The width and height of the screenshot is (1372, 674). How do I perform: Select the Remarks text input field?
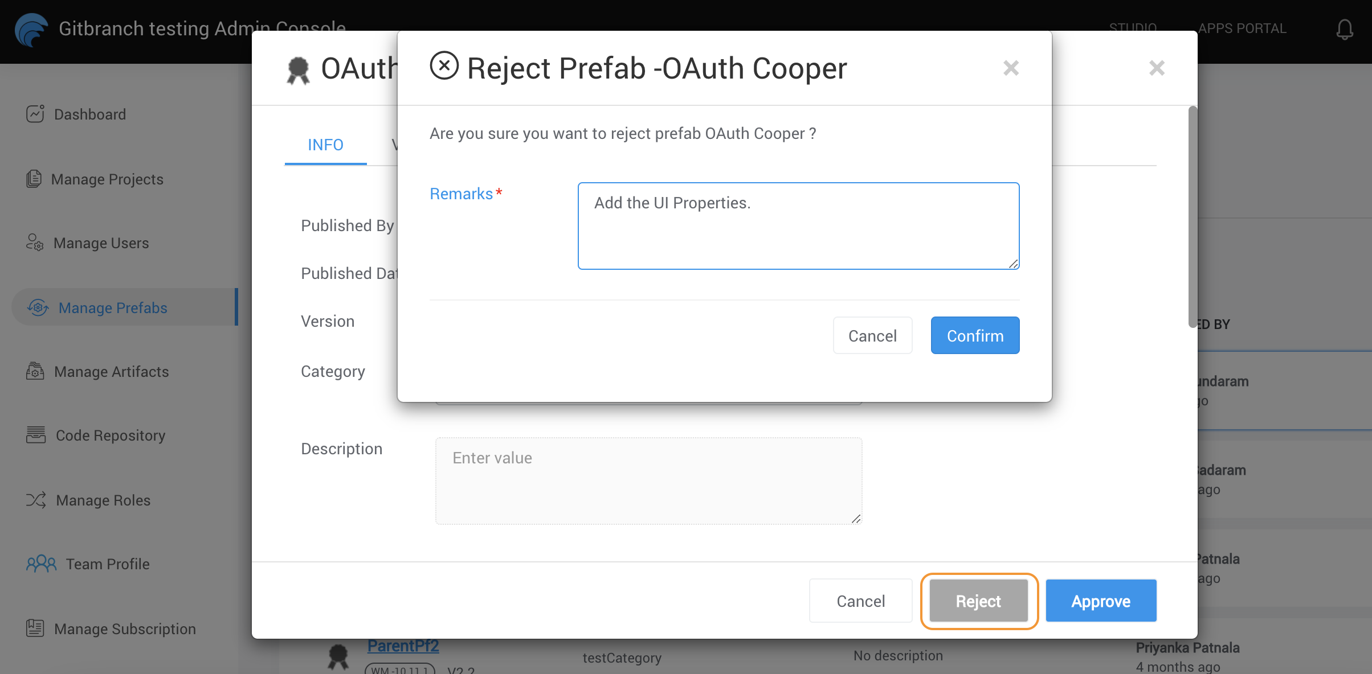click(x=798, y=225)
